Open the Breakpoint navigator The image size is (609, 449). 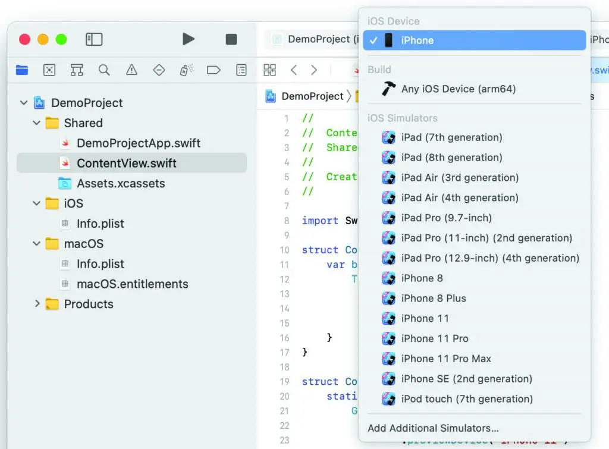(214, 70)
